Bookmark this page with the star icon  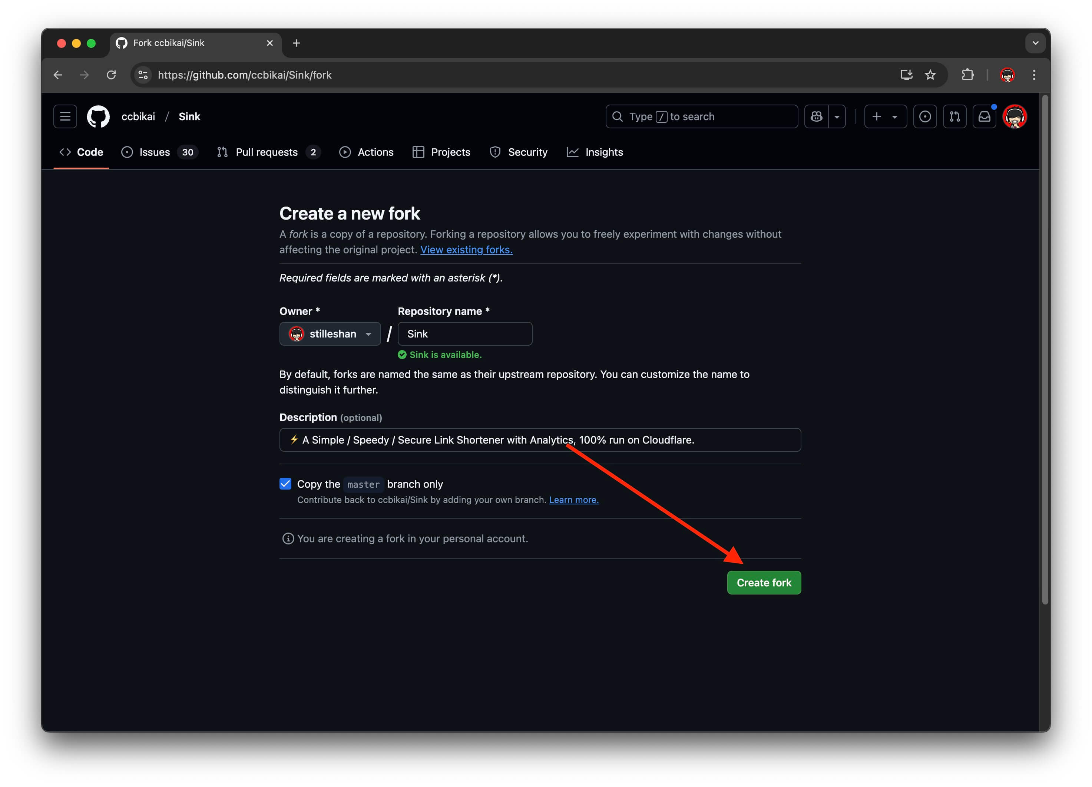(930, 75)
